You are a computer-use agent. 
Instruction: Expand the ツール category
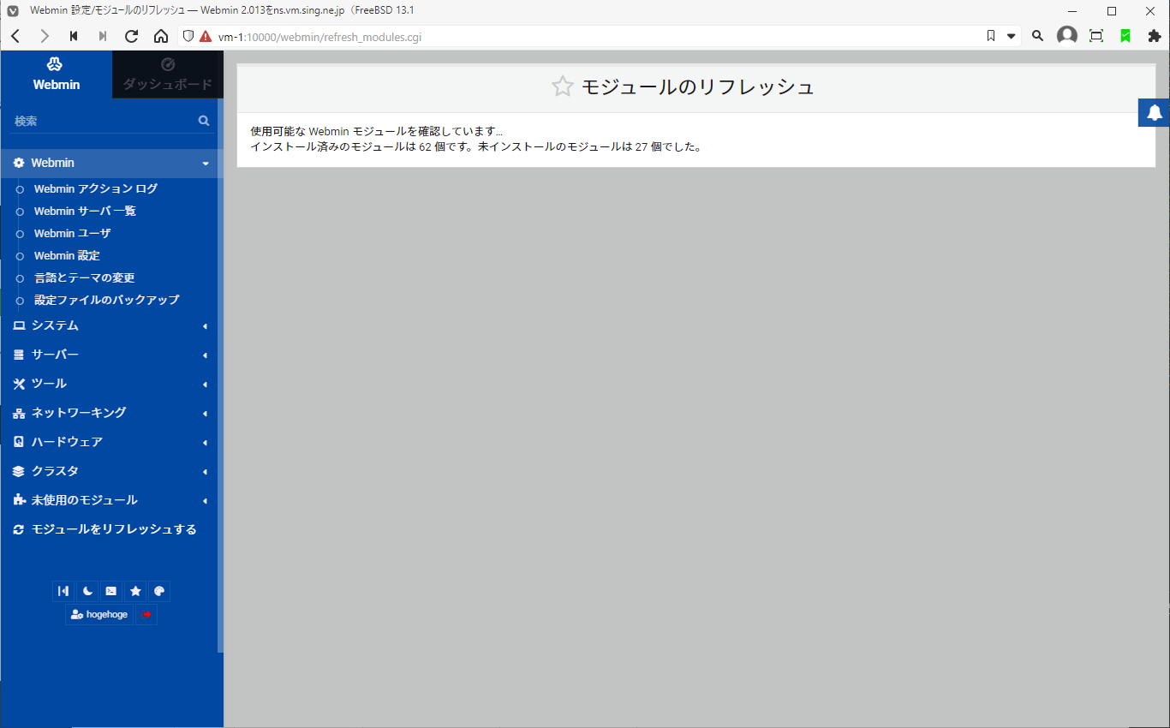point(110,384)
